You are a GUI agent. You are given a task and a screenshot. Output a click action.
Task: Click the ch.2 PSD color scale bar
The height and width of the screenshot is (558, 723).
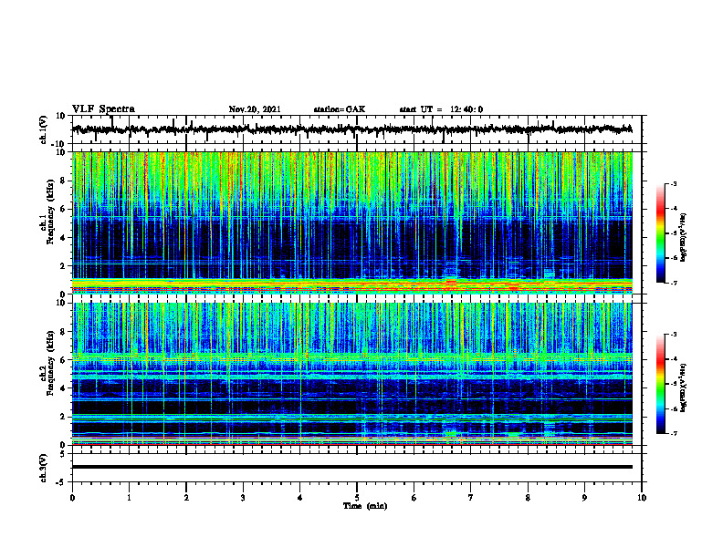point(661,384)
